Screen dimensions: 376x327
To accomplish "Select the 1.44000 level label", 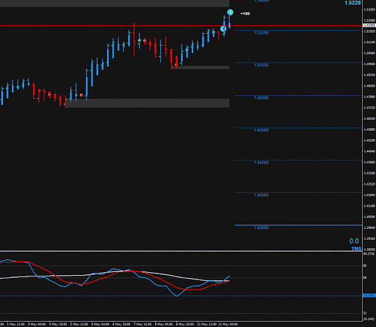I will [261, 163].
